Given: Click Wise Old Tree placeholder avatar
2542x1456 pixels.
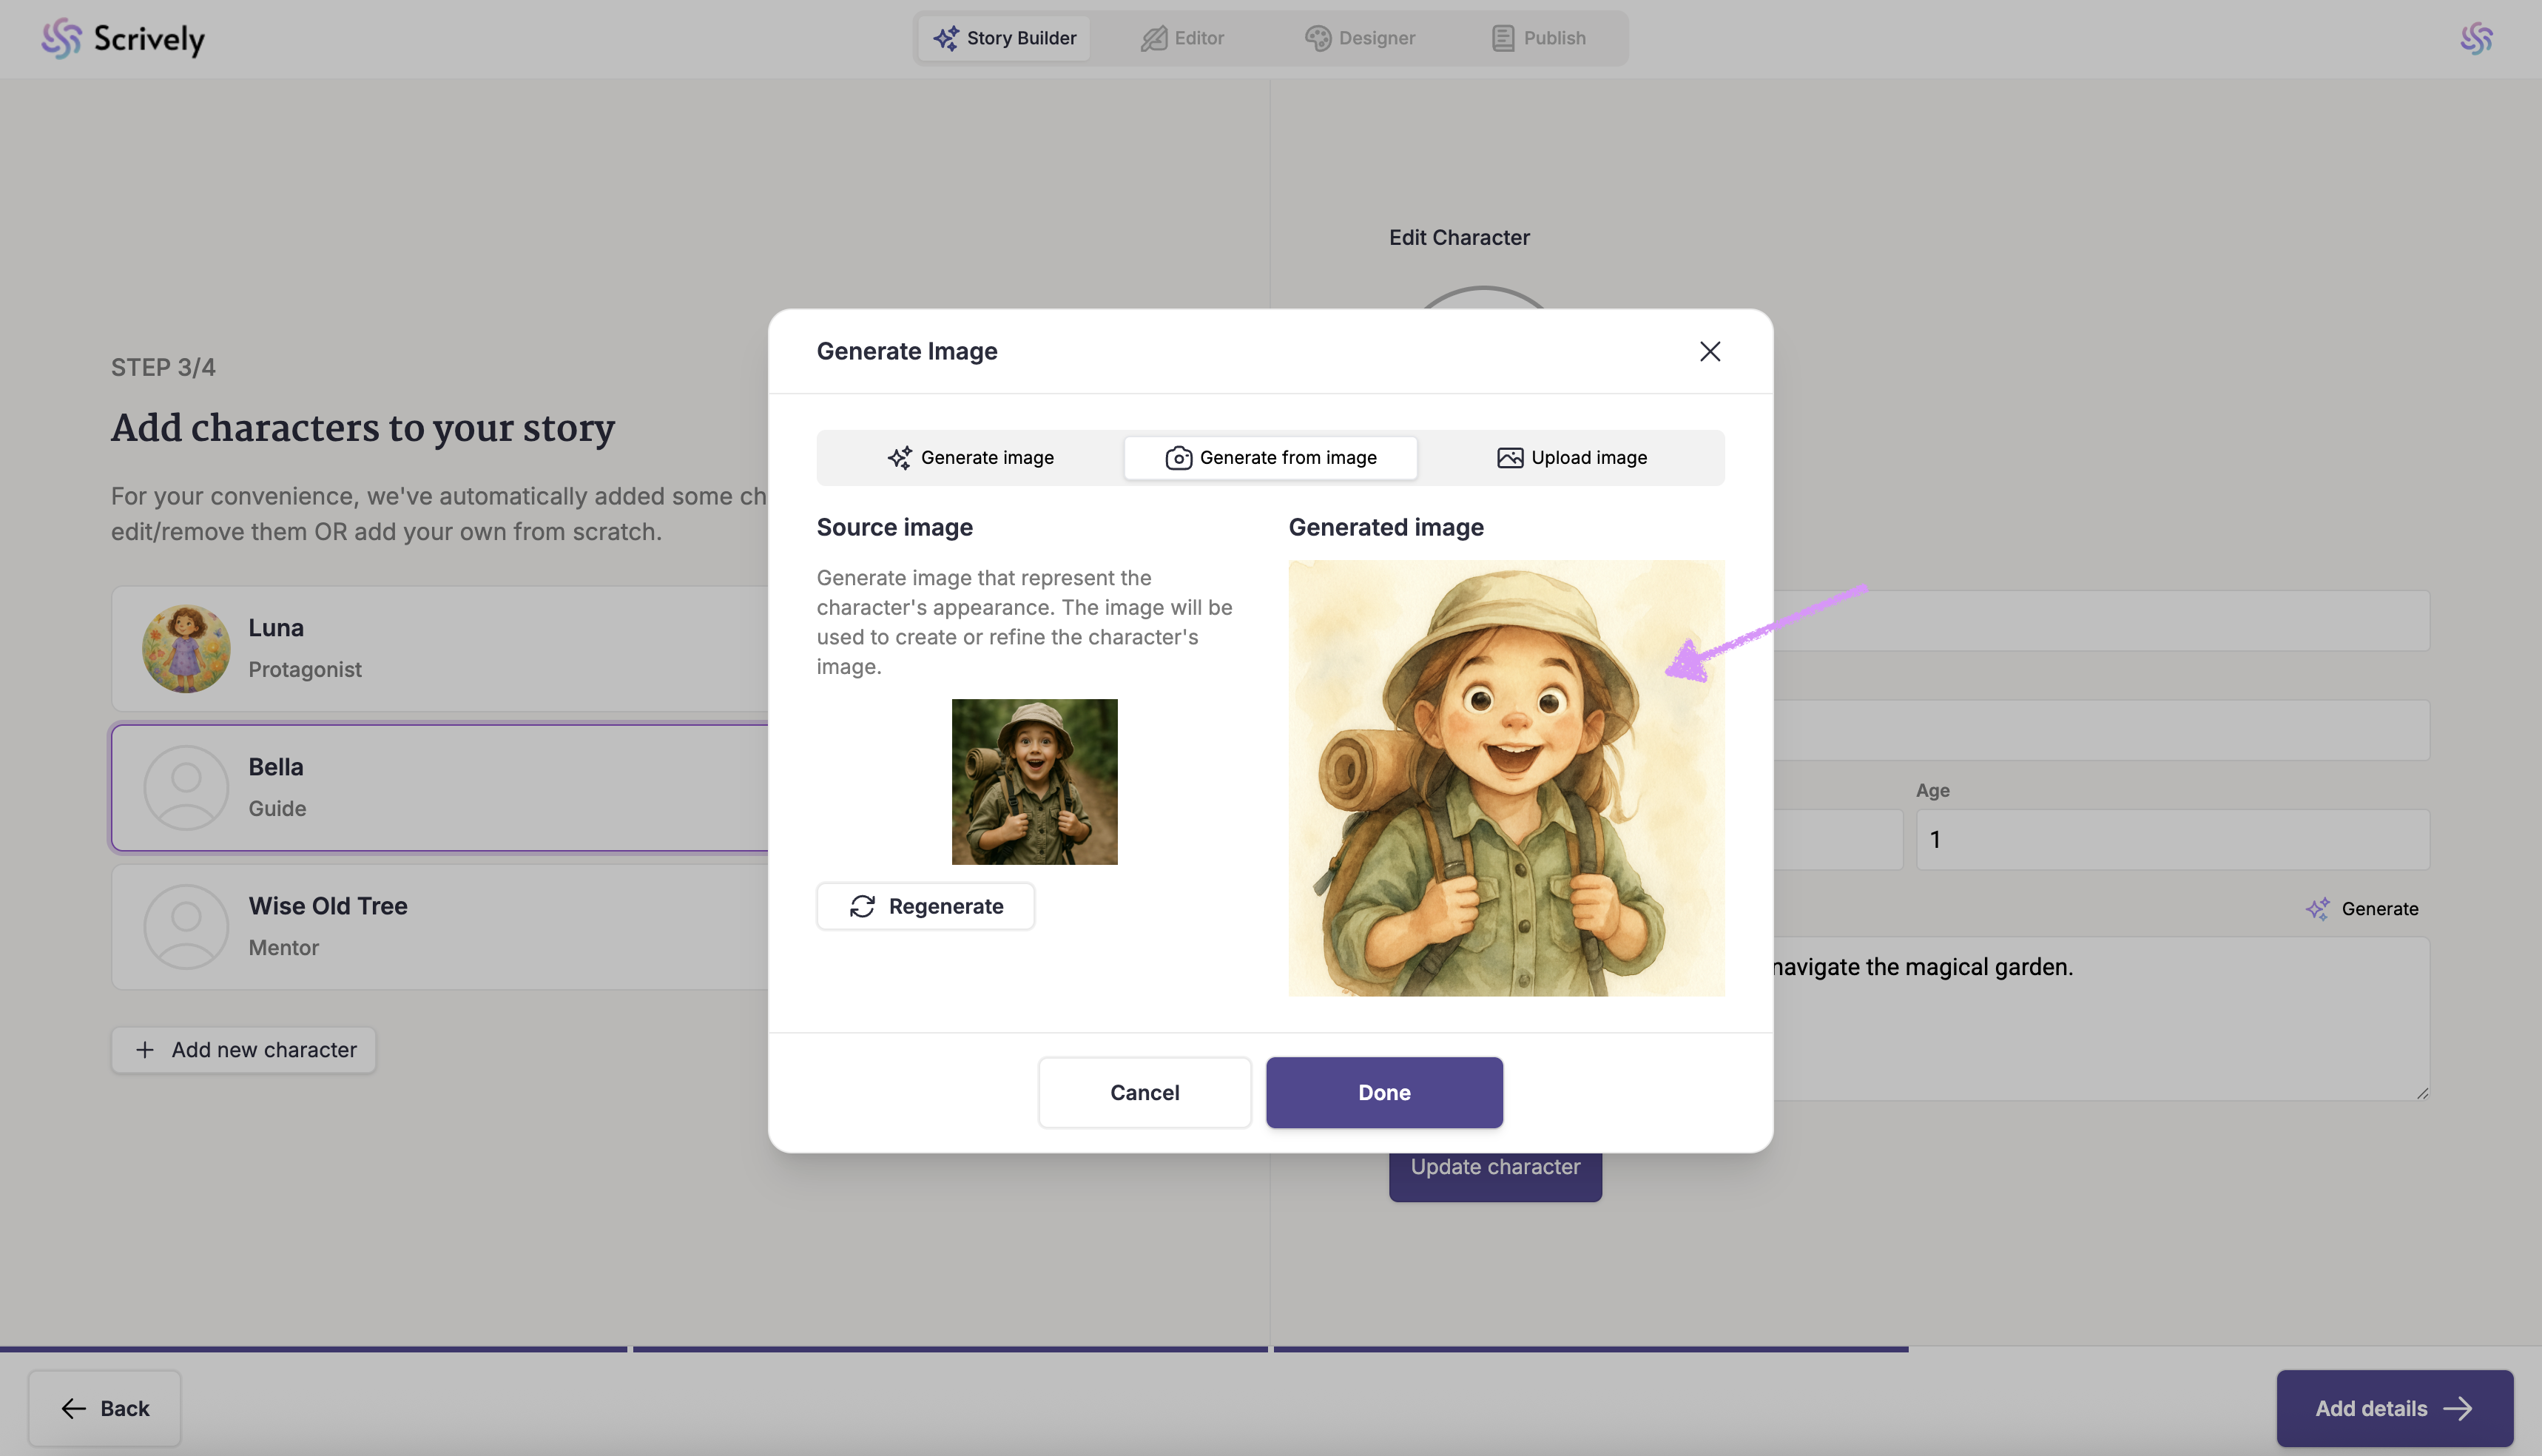Looking at the screenshot, I should pos(186,926).
